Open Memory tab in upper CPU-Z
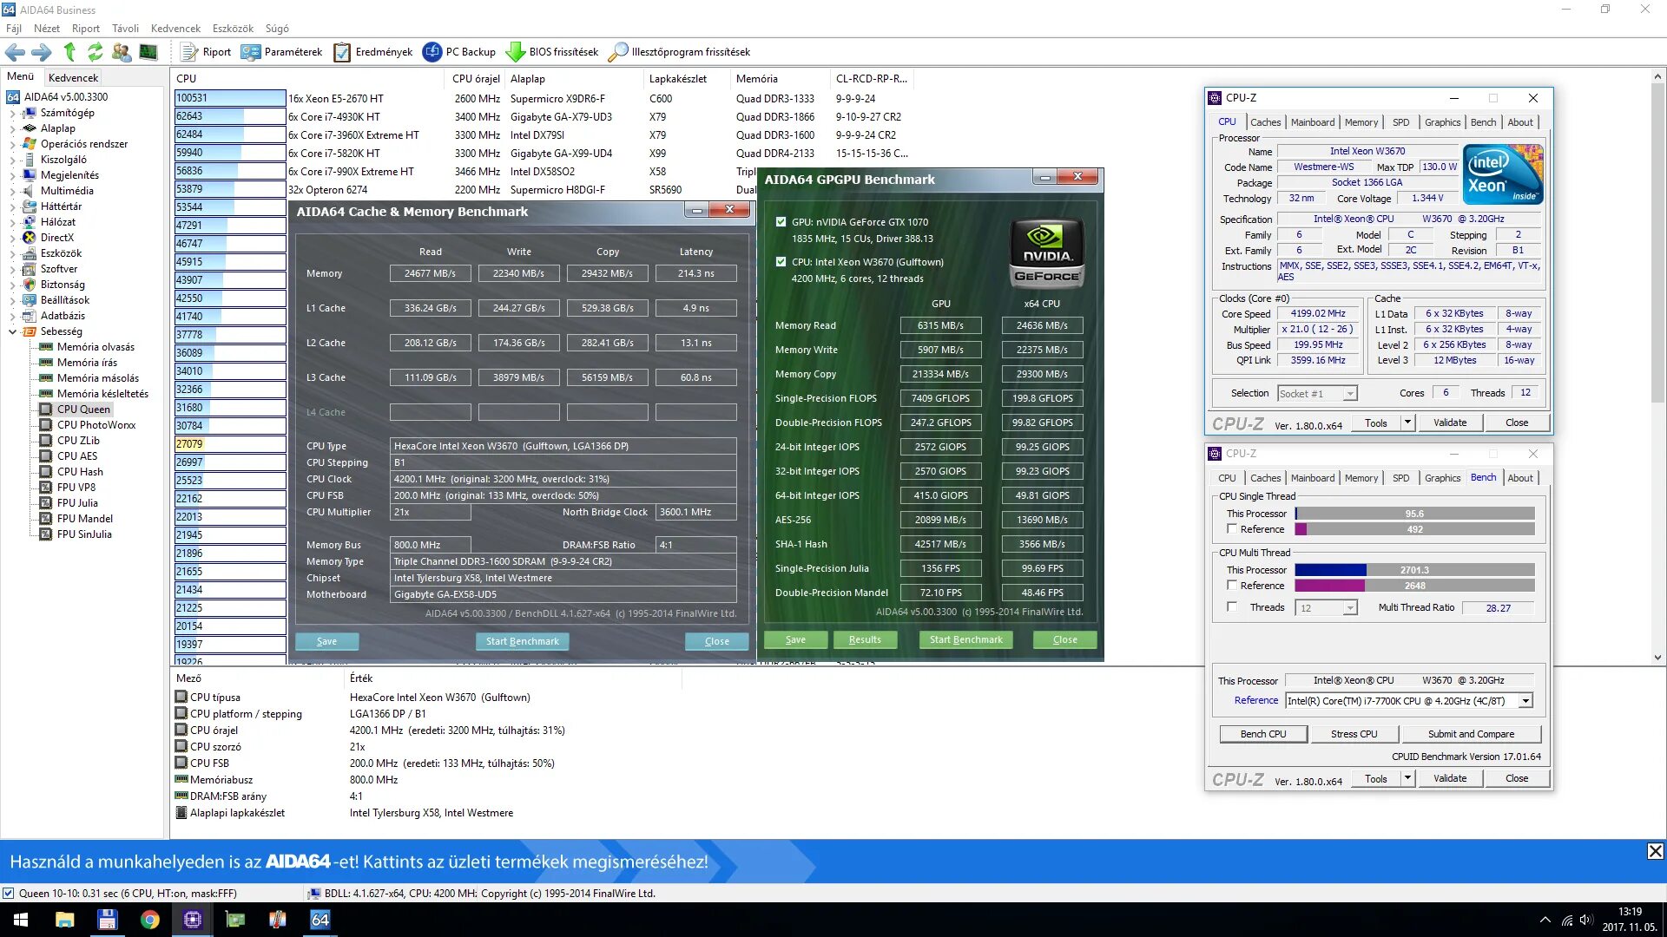Viewport: 1667px width, 937px height. click(x=1361, y=122)
